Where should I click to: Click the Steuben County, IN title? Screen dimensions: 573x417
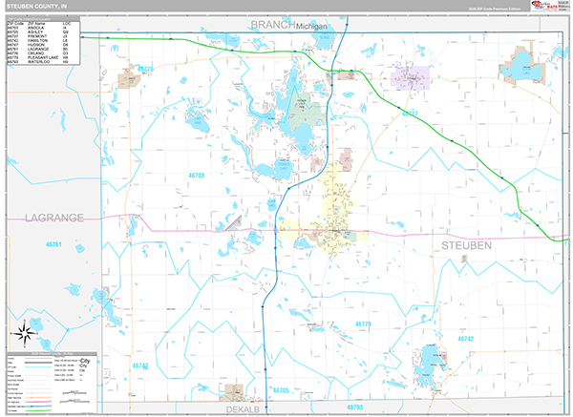click(x=36, y=7)
